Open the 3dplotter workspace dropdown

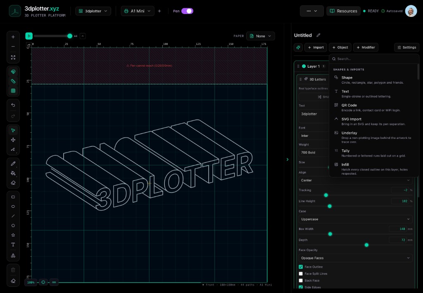click(x=93, y=11)
